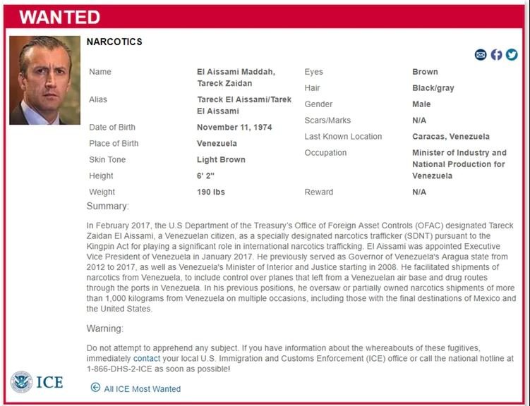Screen dimensions: 530x406
Task: Click the back arrow circle icon
Action: (x=96, y=387)
